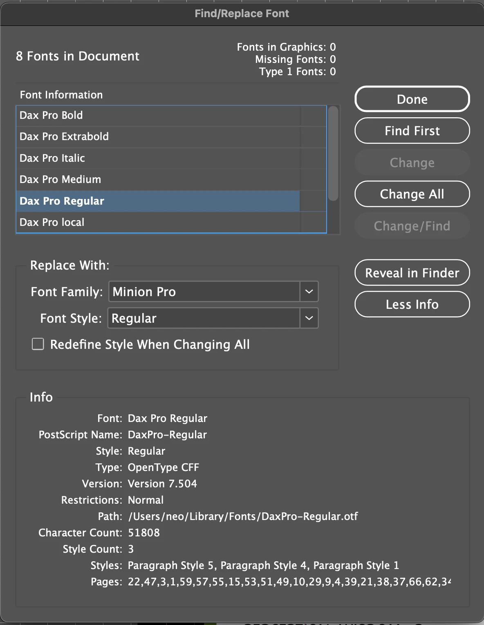
Task: Click Reveal in Finder button
Action: tap(412, 273)
